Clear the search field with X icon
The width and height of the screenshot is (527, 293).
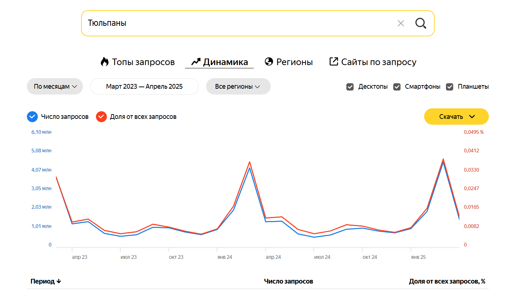click(x=401, y=23)
